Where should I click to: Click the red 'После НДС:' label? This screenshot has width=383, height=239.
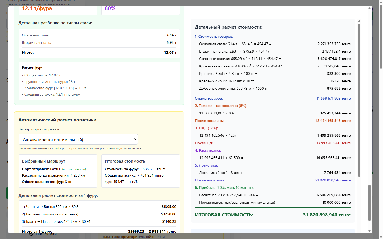tap(205, 143)
